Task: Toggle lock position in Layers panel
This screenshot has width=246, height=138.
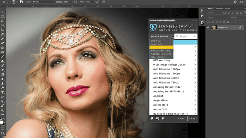Action: pyautogui.click(x=220, y=22)
